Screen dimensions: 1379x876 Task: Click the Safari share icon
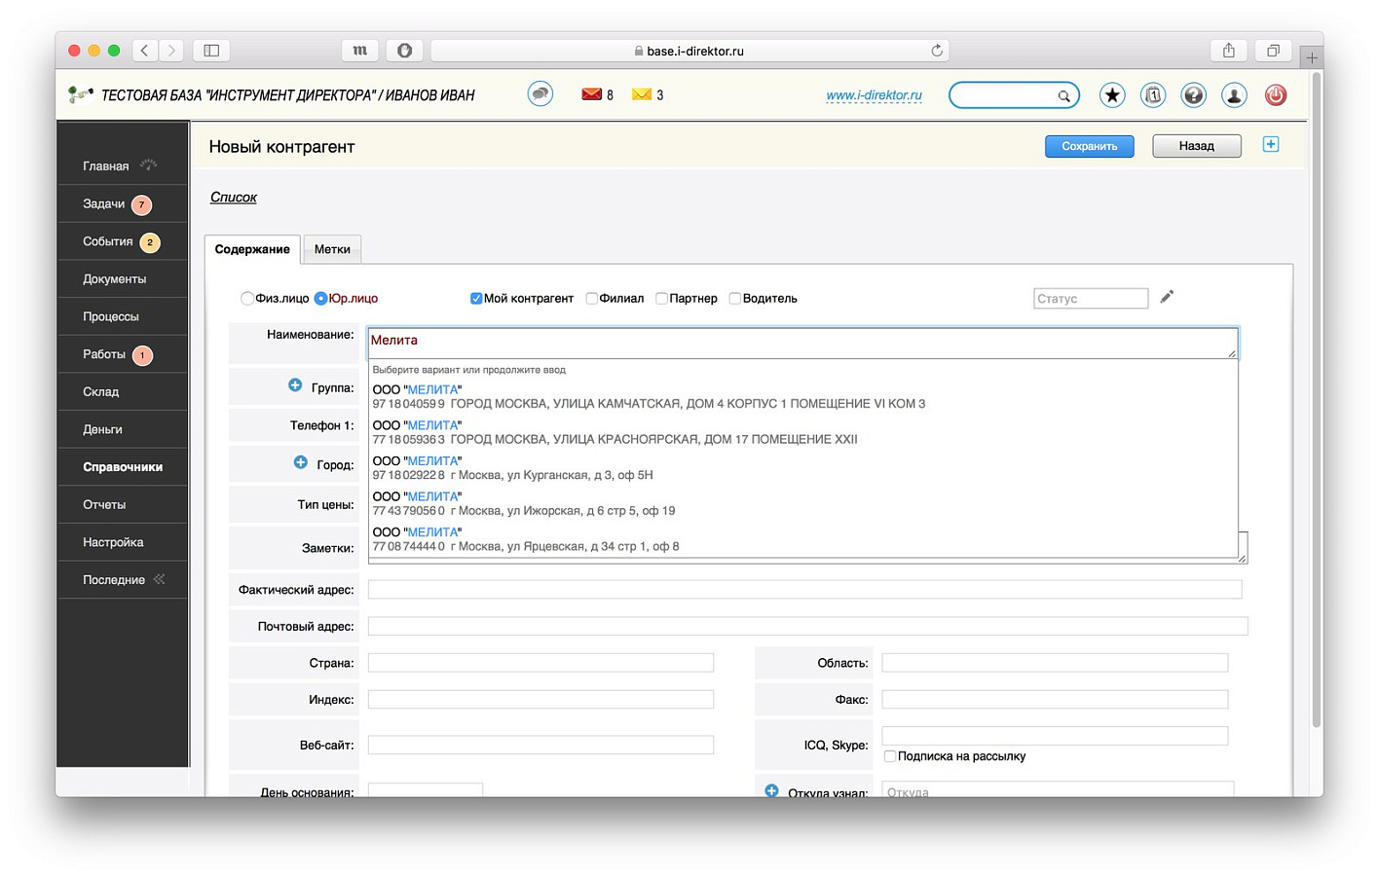(x=1229, y=51)
